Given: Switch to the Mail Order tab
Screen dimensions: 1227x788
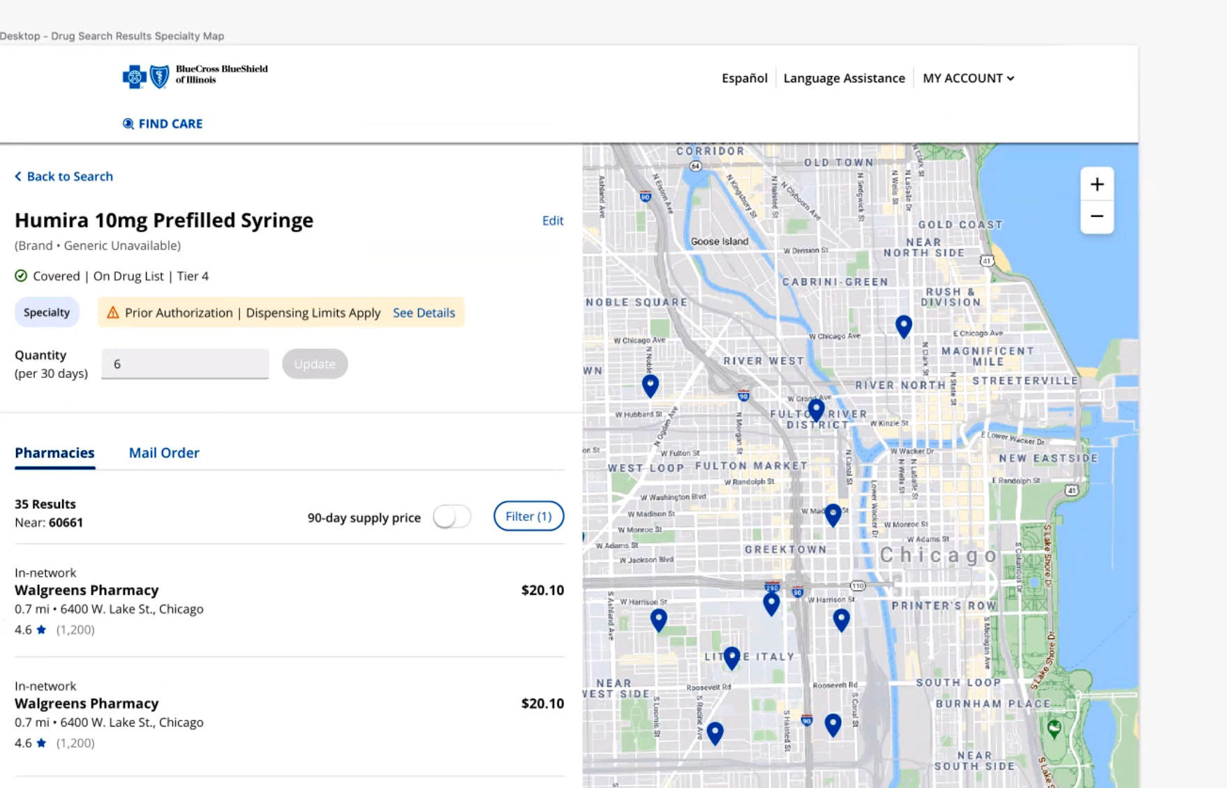Looking at the screenshot, I should [x=164, y=453].
